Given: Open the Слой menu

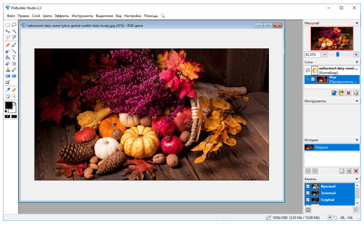Looking at the screenshot, I should (x=36, y=16).
